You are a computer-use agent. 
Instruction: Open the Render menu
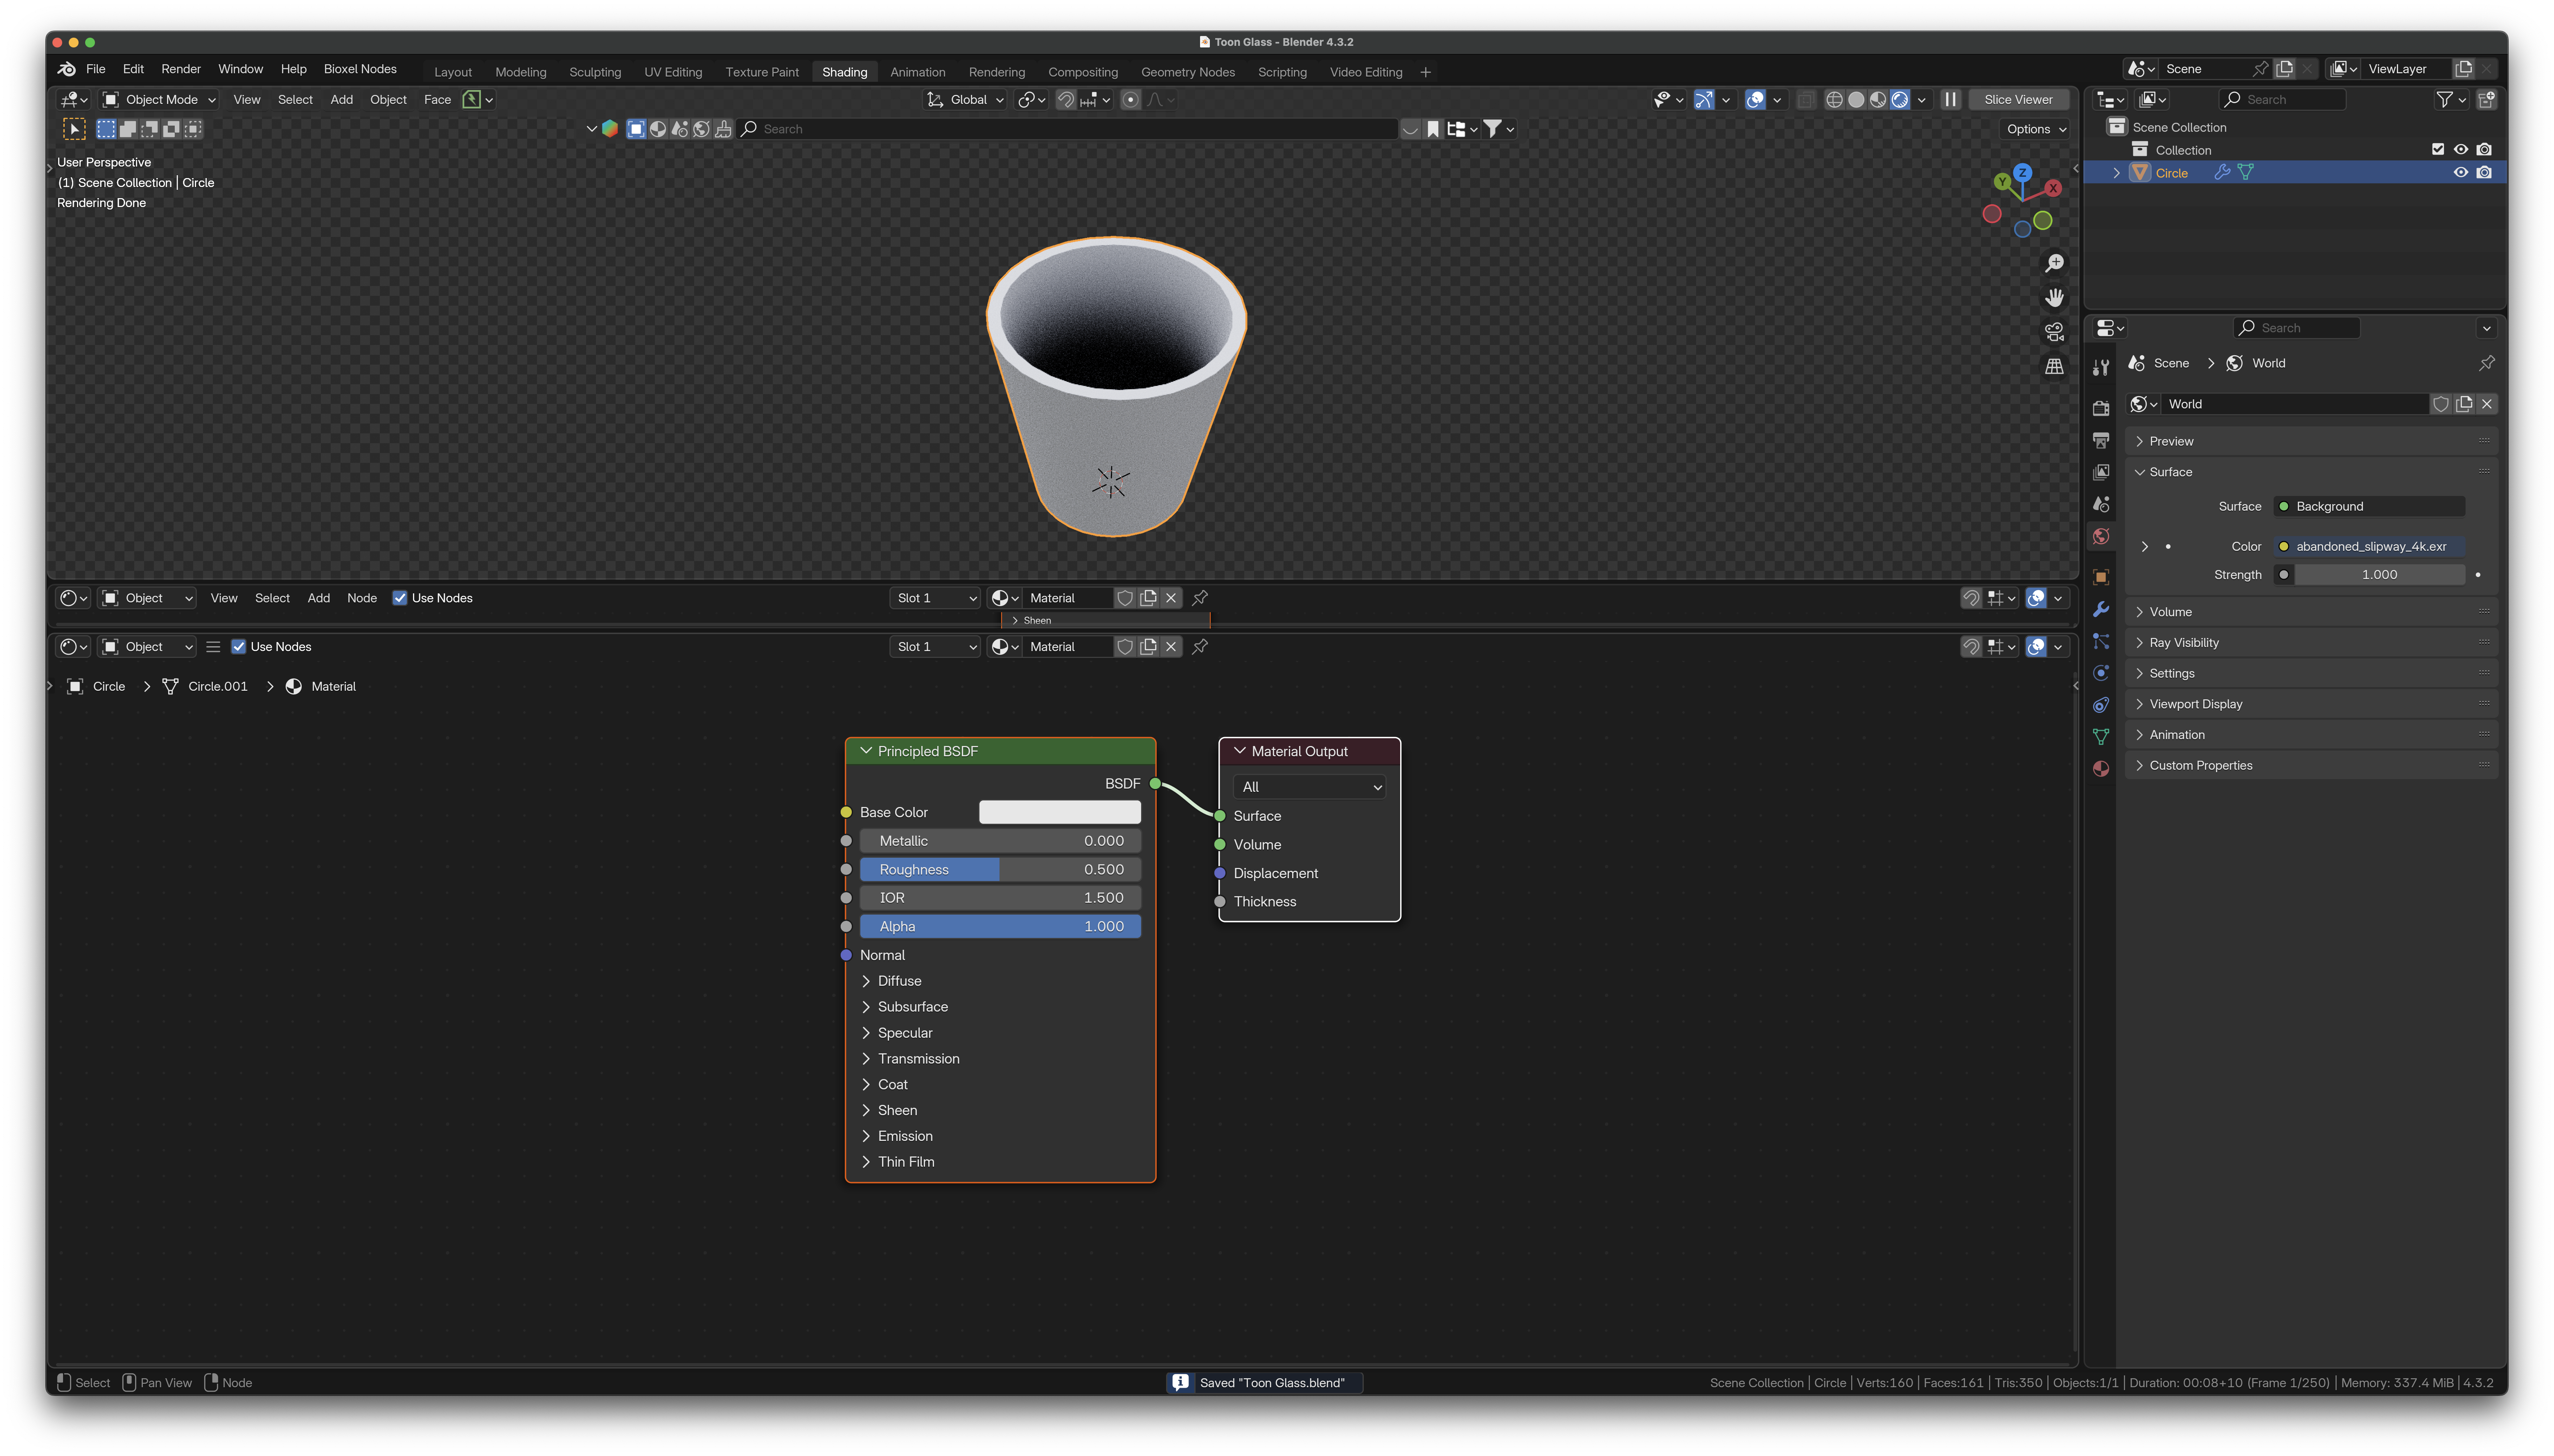(181, 69)
